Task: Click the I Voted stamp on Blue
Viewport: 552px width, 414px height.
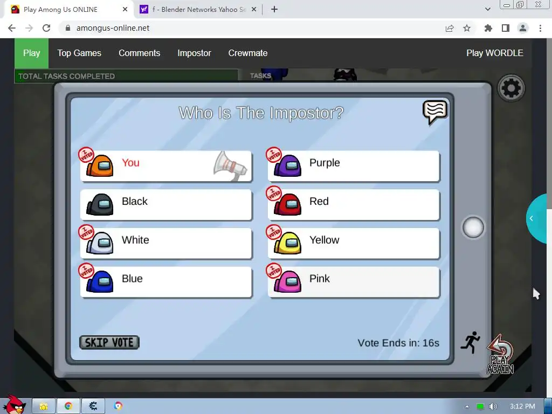Action: 86,271
